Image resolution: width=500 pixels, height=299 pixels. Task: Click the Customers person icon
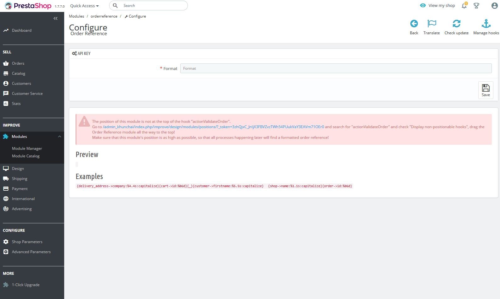click(x=6, y=84)
